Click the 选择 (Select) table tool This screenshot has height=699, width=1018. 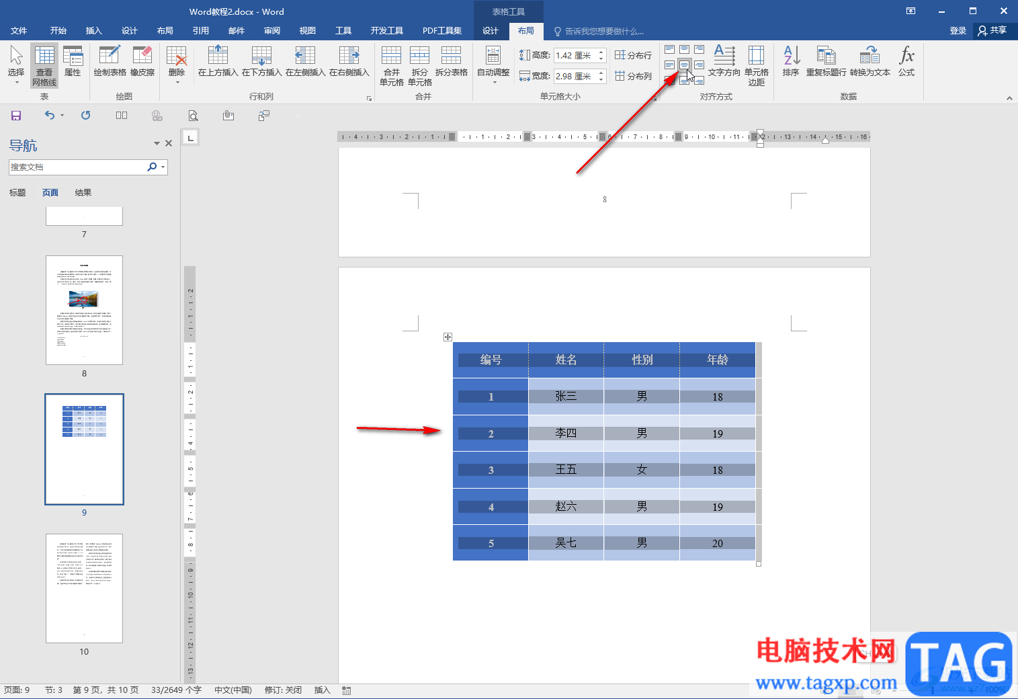pyautogui.click(x=16, y=65)
